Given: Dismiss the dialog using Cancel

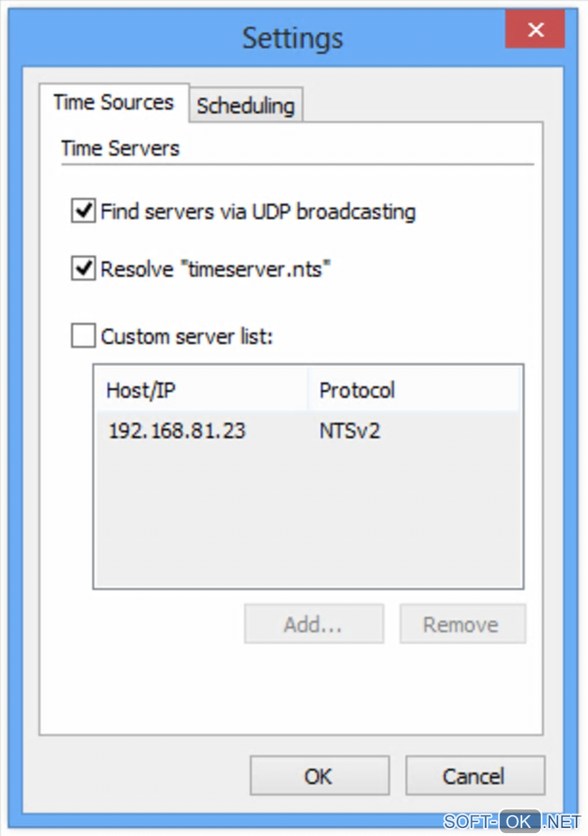Looking at the screenshot, I should pos(474,776).
